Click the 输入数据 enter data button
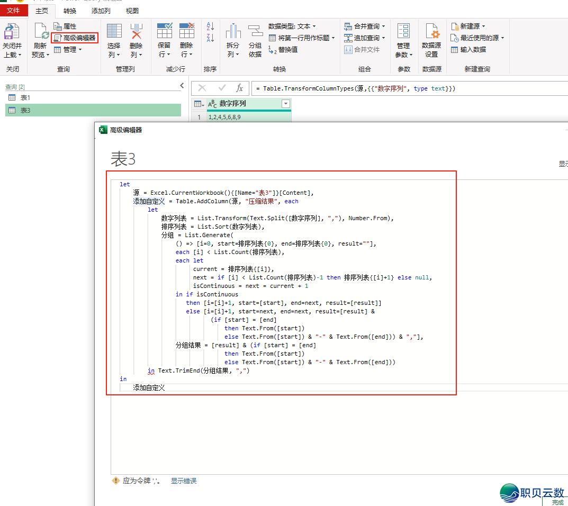 (x=468, y=49)
